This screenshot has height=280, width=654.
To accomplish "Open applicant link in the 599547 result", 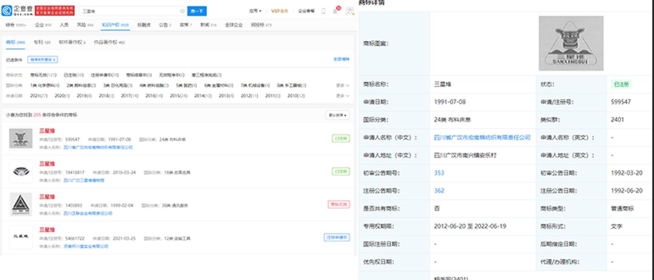I will 98,147.
